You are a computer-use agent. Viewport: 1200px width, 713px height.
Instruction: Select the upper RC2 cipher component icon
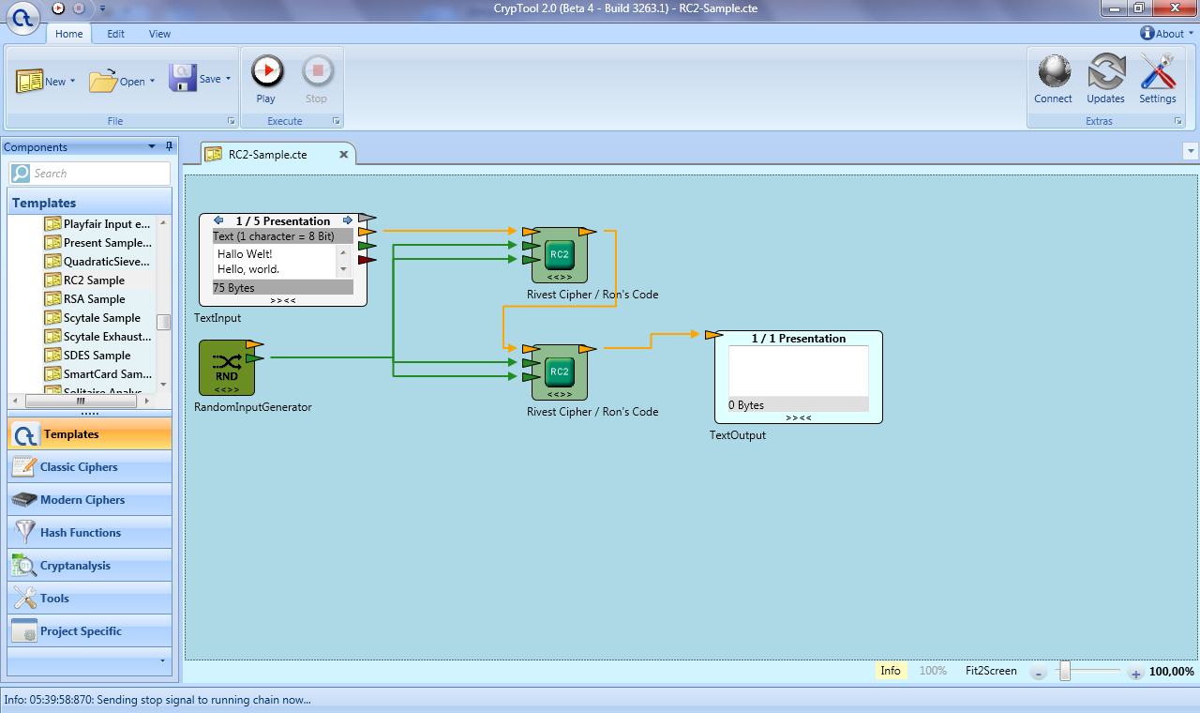(x=560, y=254)
